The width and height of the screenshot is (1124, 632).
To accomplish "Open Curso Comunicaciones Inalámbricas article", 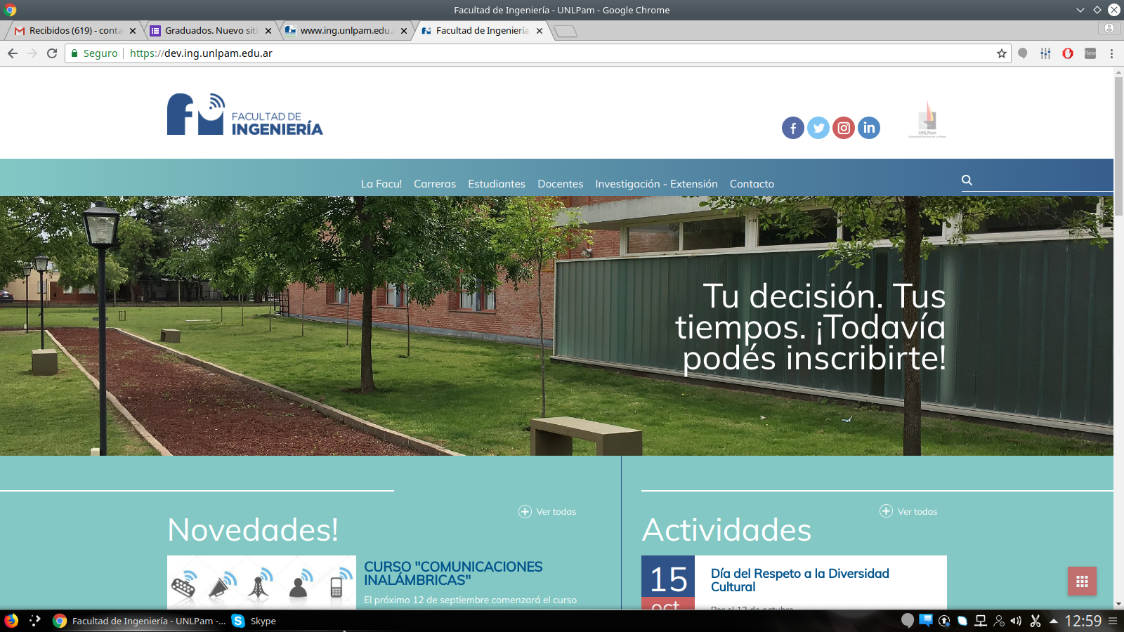I will coord(453,573).
